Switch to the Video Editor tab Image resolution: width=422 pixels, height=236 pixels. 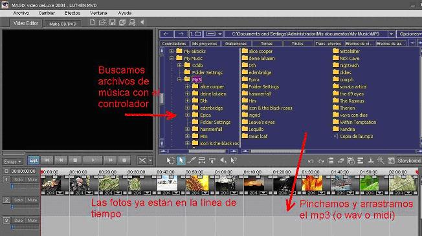pyautogui.click(x=26, y=23)
